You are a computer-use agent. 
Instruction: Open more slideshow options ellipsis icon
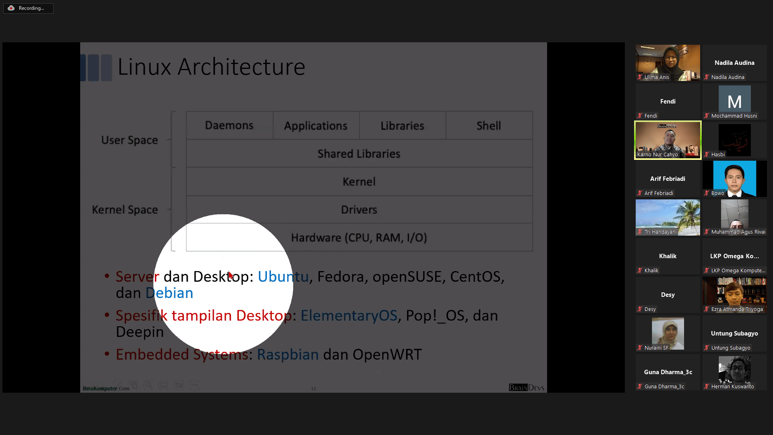coord(194,385)
